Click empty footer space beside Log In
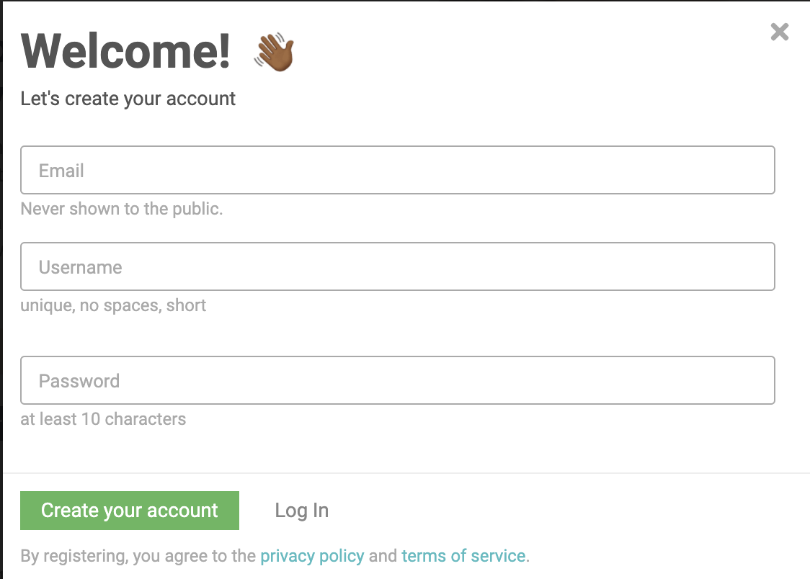 click(569, 511)
